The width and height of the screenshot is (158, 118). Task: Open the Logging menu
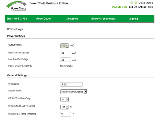point(133,19)
